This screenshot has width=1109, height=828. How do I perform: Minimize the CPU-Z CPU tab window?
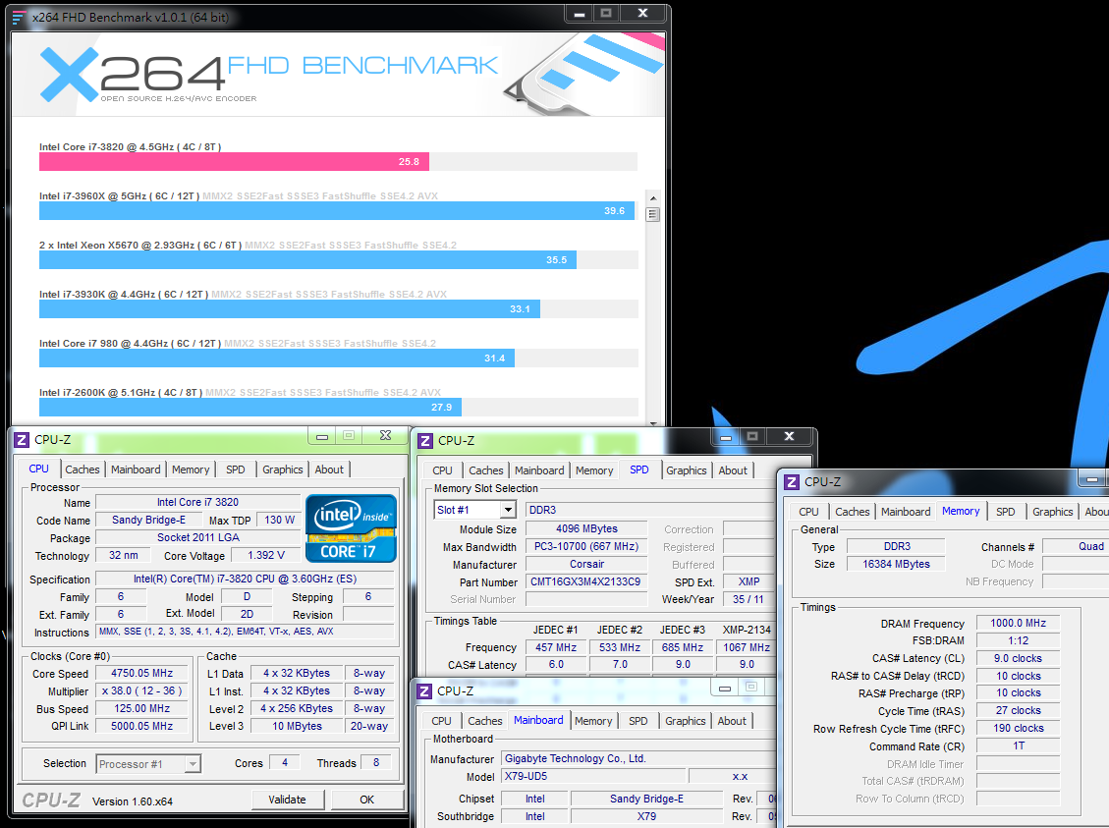(322, 435)
